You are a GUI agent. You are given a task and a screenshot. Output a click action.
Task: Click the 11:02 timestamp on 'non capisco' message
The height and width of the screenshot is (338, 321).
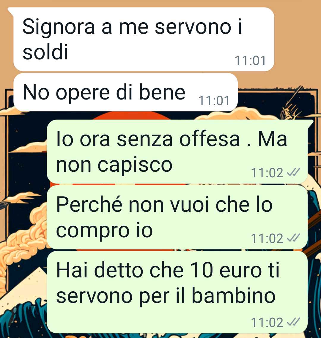coord(267,173)
